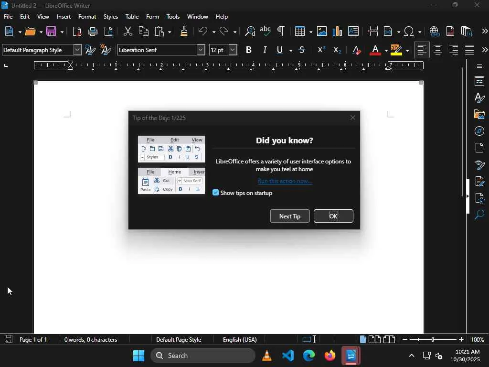The height and width of the screenshot is (367, 489).
Task: Click the zoom slider handle
Action: point(433,339)
